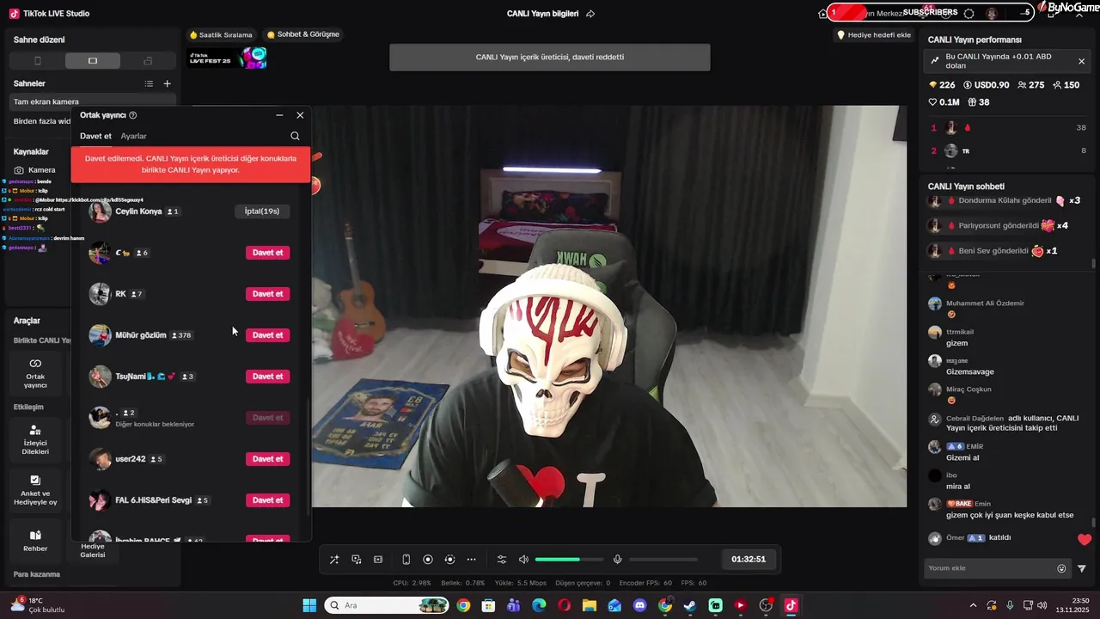Screen dimensions: 1100x619
Task: Open the Rehber tool
Action: click(x=35, y=541)
